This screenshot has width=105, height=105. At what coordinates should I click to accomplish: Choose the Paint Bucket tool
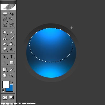tap(11, 44)
